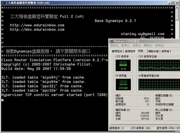
Task: Open the 選項(O) menu in Task Manager
Action: (125, 45)
